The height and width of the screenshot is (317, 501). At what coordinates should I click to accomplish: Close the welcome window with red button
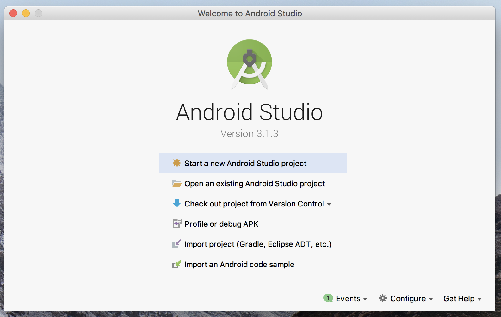(x=13, y=13)
